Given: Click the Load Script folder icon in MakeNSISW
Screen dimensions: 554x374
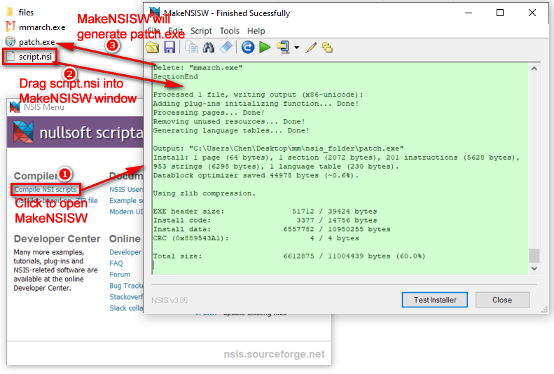Looking at the screenshot, I should pyautogui.click(x=152, y=48).
